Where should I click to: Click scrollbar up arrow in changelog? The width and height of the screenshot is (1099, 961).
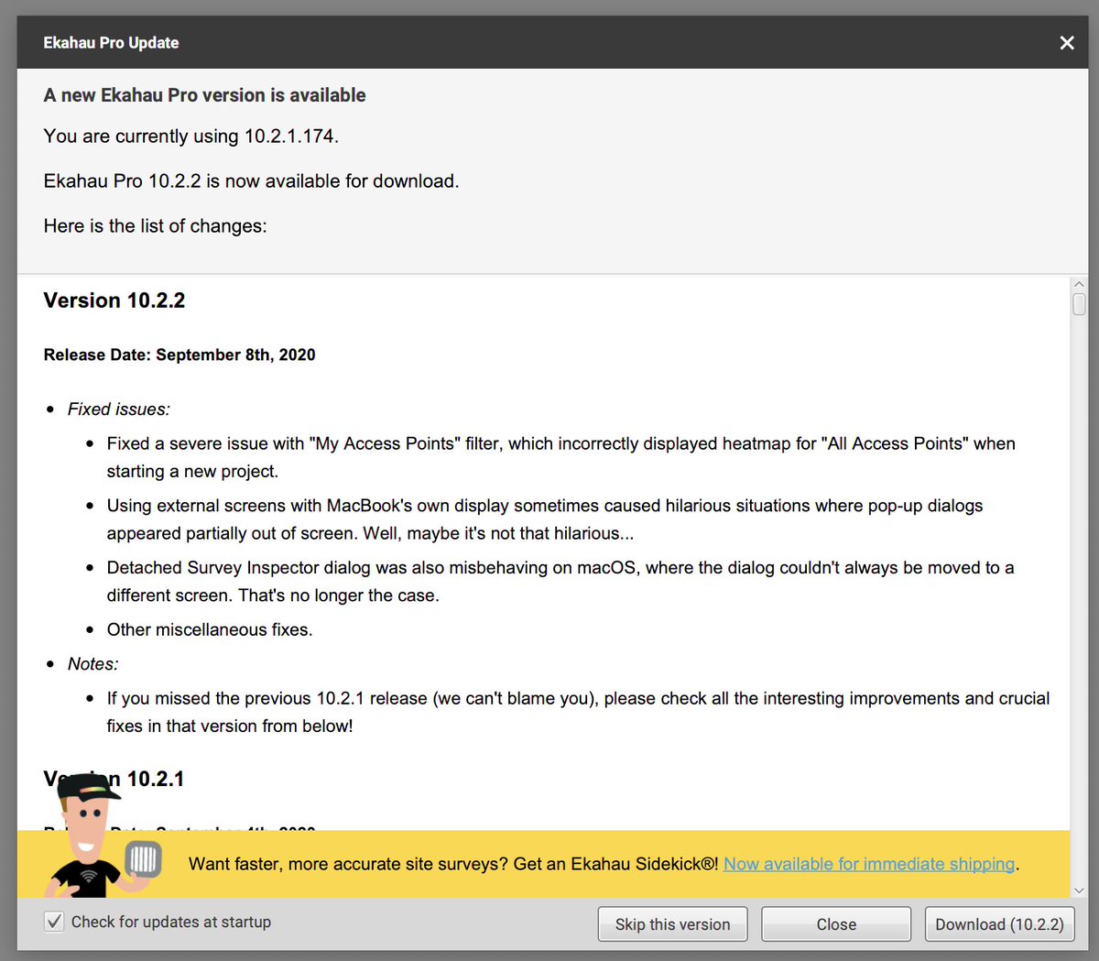point(1079,284)
